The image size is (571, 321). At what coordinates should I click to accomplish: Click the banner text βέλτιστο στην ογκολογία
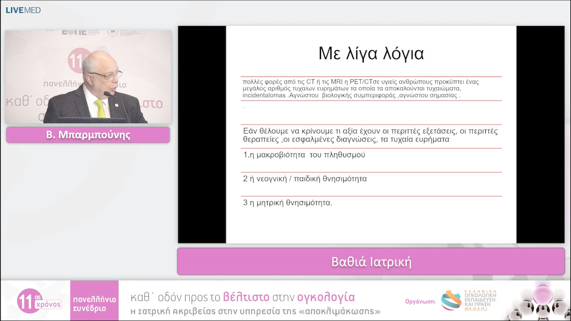tap(289, 297)
